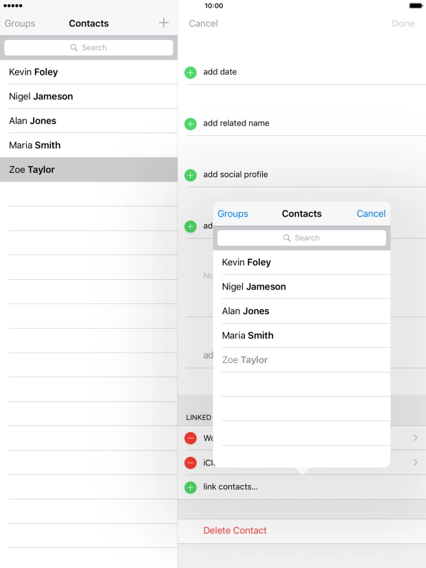
Task: Expand the second linked contact chevron
Action: (415, 463)
